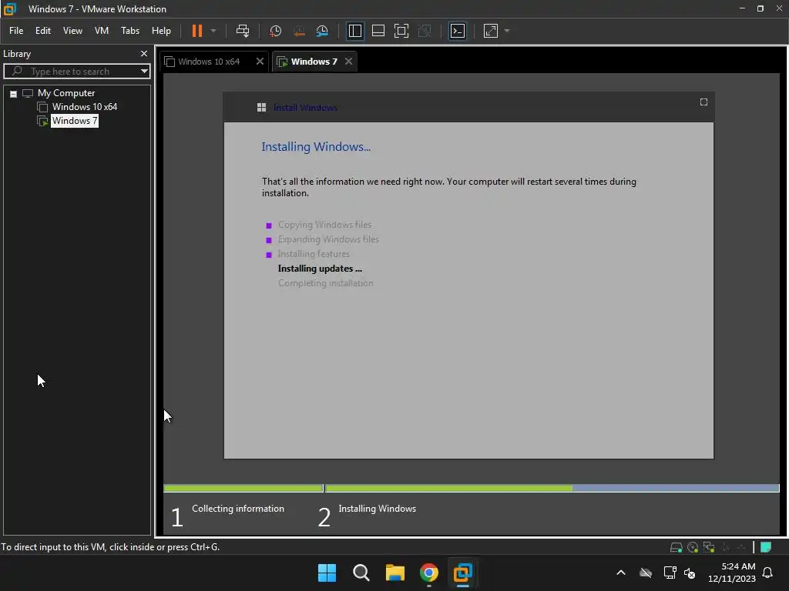This screenshot has width=789, height=591.
Task: Close the Windows 7 tab
Action: coord(348,62)
